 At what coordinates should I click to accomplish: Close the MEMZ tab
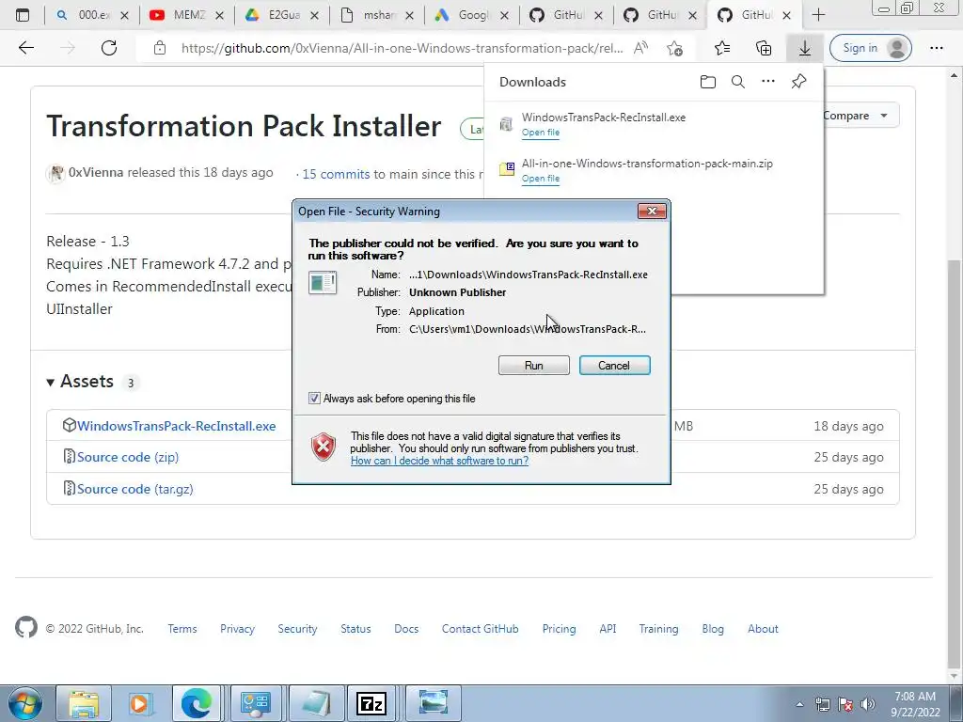click(x=220, y=16)
